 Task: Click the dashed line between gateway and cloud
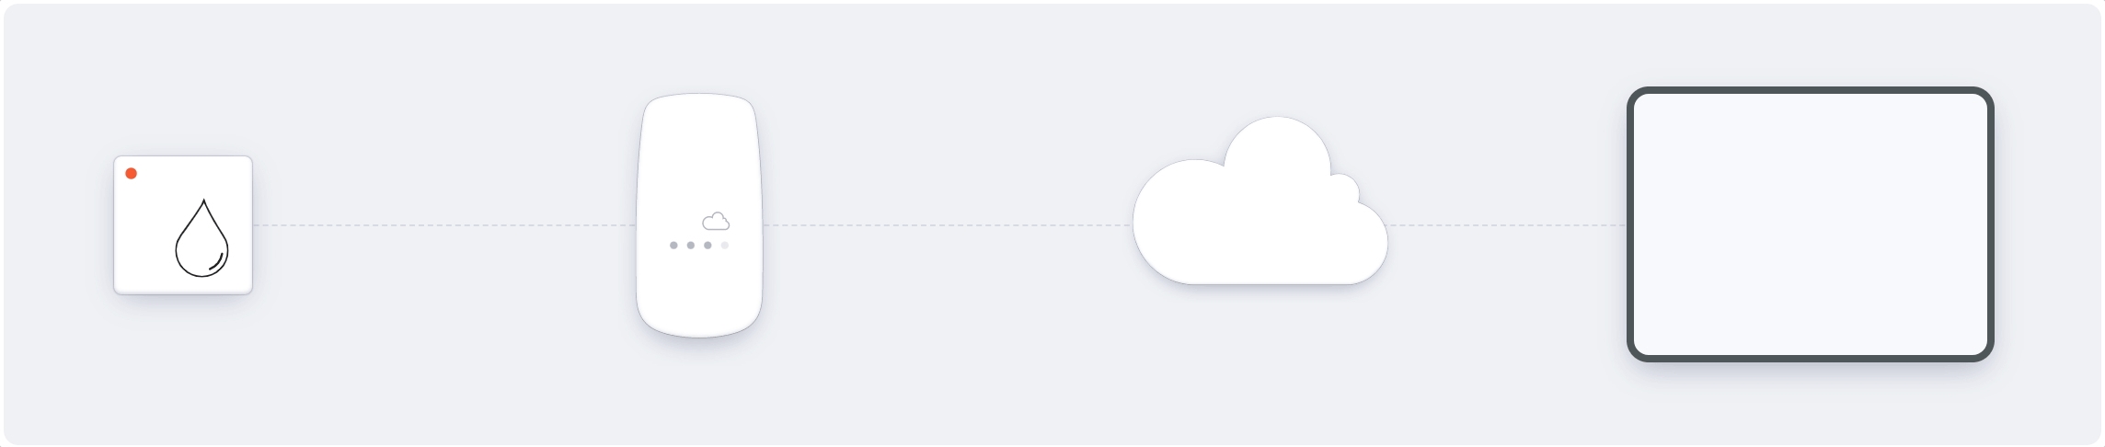pos(948,225)
